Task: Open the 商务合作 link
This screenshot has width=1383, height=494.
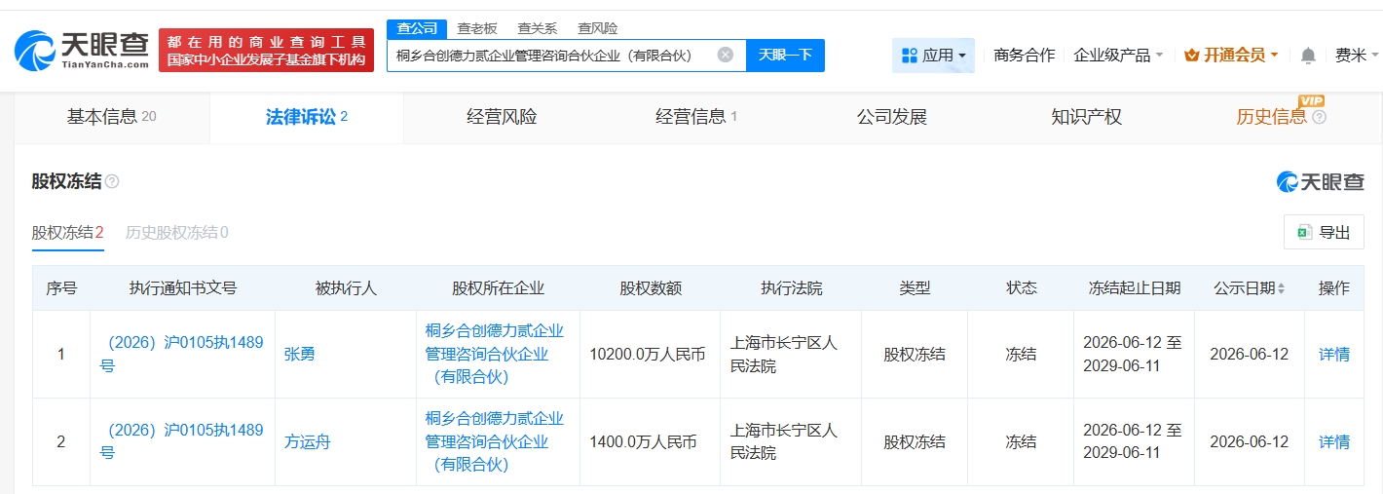Action: [x=1024, y=56]
